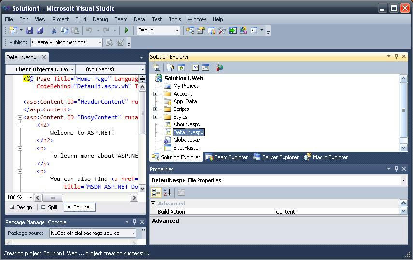Click the Start Page green arrow icon

coord(233,30)
